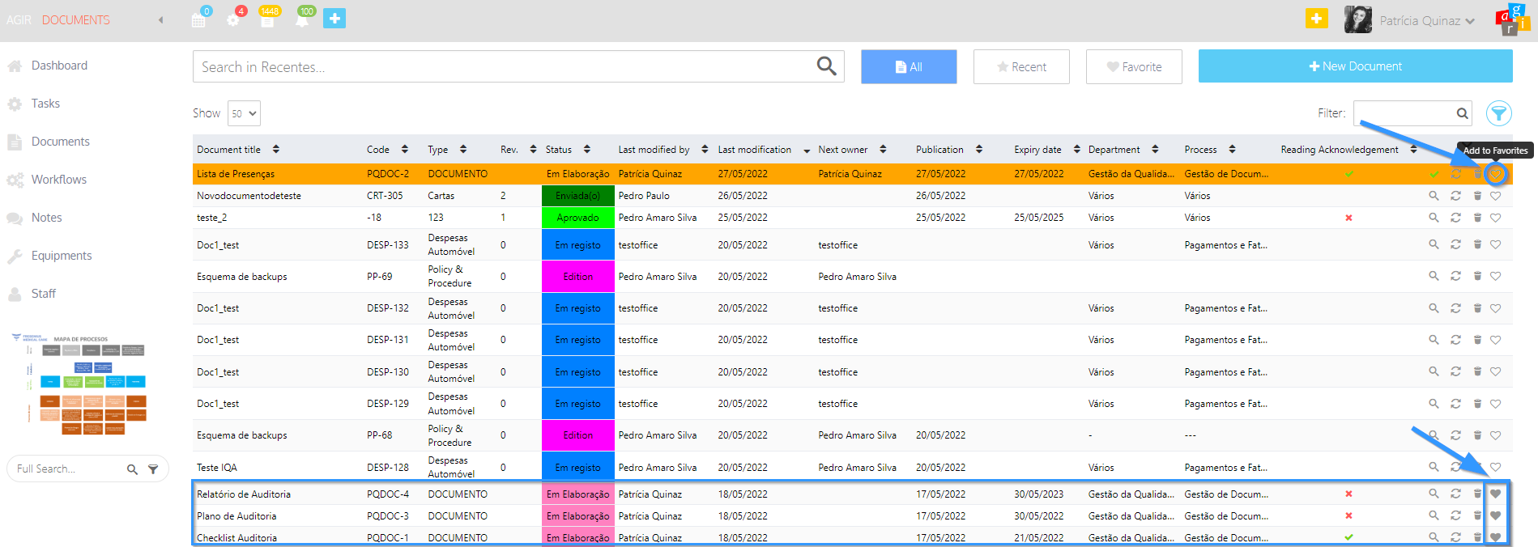Image resolution: width=1538 pixels, height=547 pixels.
Task: Sort by Document title column
Action: point(238,150)
